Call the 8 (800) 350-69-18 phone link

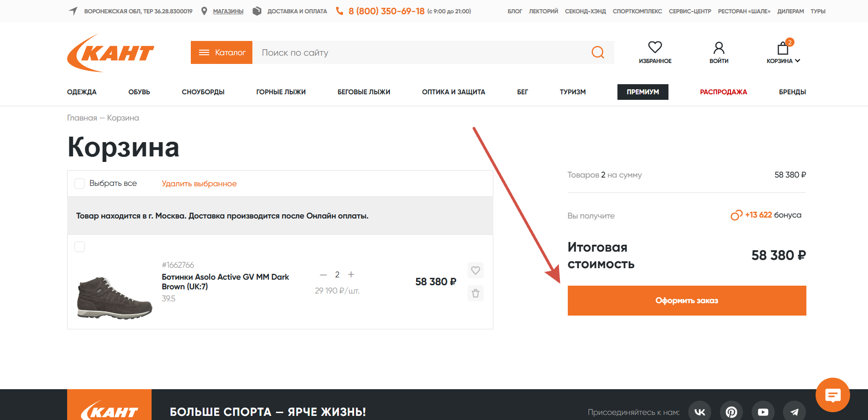coord(387,11)
